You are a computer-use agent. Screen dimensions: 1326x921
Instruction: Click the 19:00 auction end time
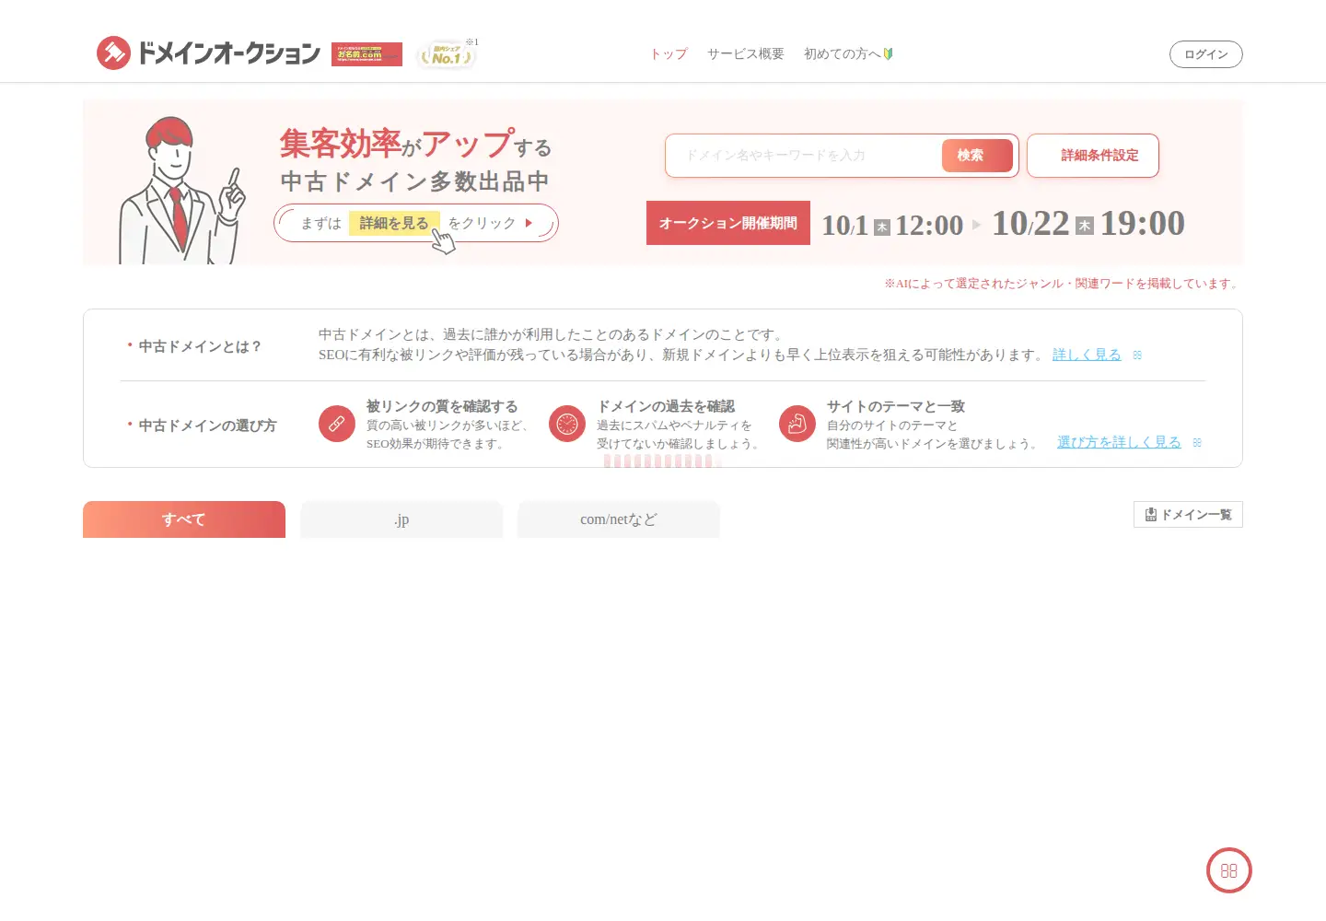[x=1143, y=223]
